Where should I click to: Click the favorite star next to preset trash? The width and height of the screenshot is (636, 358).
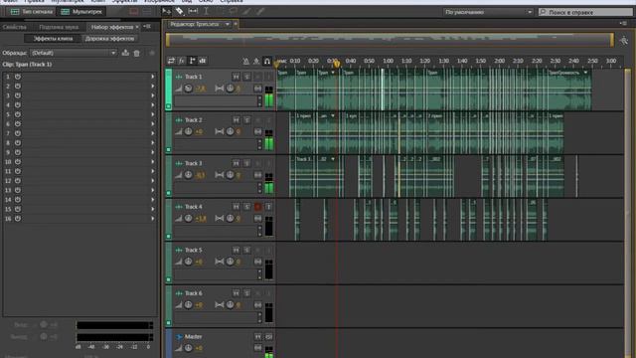point(152,53)
